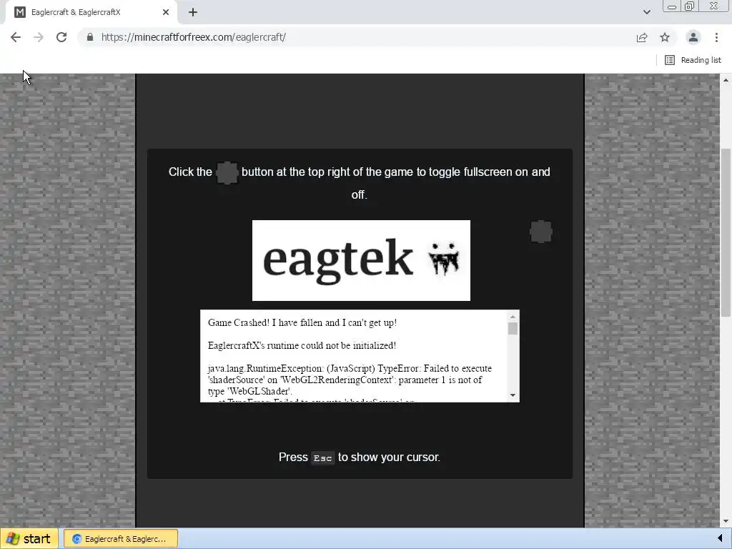Focus the URL address bar
Image resolution: width=732 pixels, height=549 pixels.
[360, 37]
